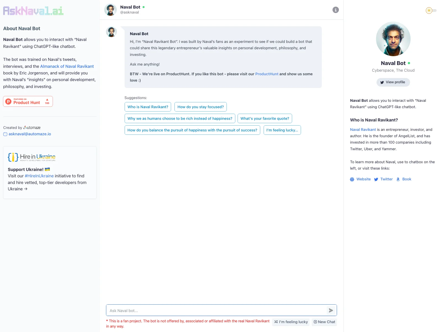Click the I'm feeling lucky... suggestion chip
The image size is (443, 332).
282,130
